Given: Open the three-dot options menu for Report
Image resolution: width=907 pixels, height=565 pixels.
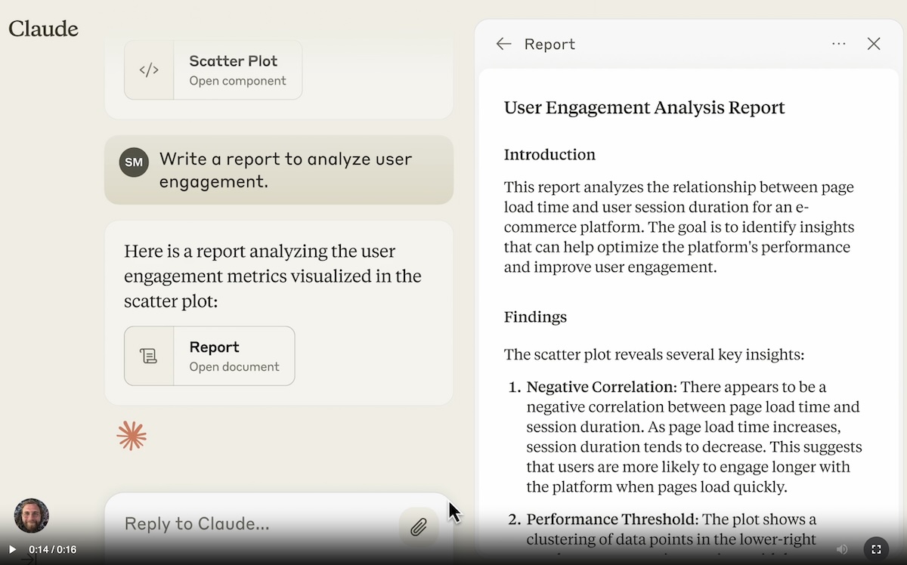Looking at the screenshot, I should click(x=838, y=44).
